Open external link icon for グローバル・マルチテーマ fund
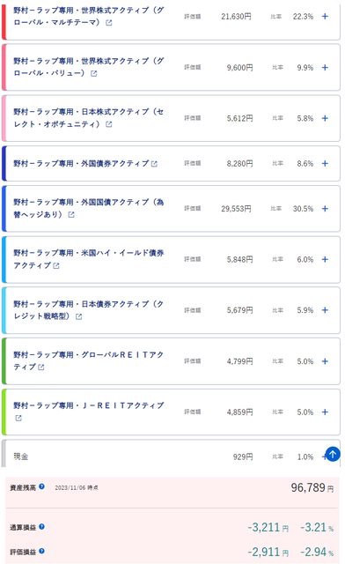 coord(109,23)
